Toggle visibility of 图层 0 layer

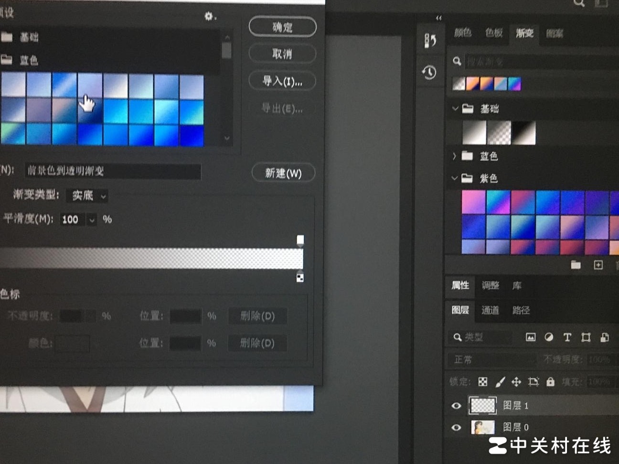coord(456,427)
